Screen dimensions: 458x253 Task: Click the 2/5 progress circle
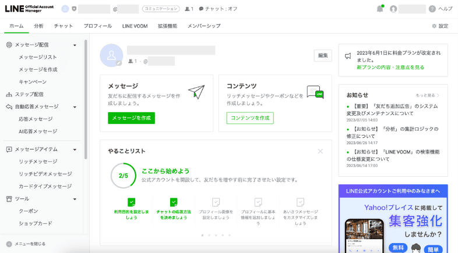pos(124,176)
